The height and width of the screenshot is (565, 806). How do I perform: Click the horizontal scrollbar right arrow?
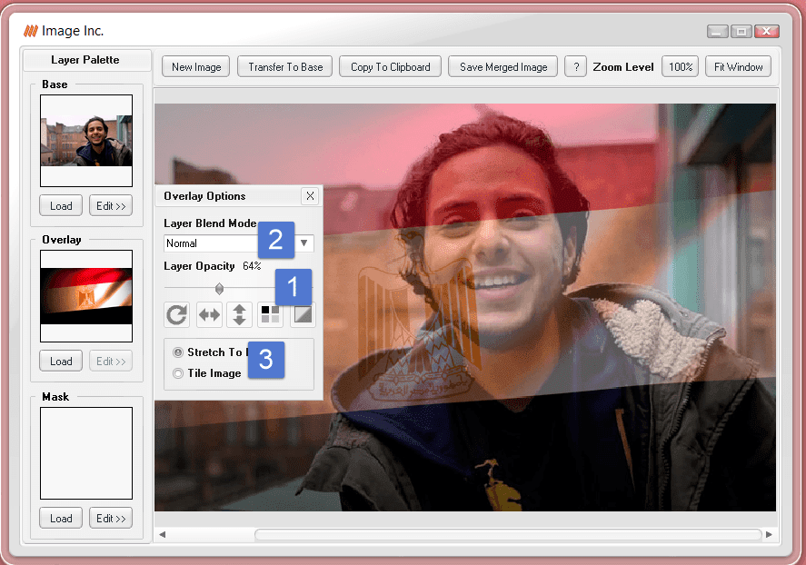coord(769,534)
